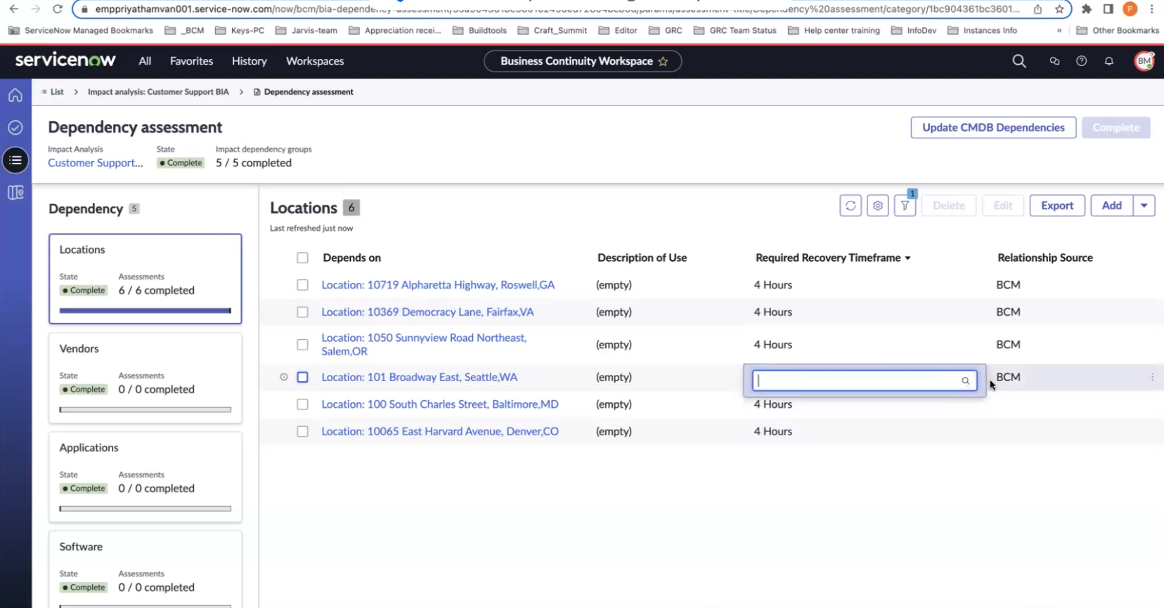
Task: Click the ServiceNow logo
Action: 65,60
